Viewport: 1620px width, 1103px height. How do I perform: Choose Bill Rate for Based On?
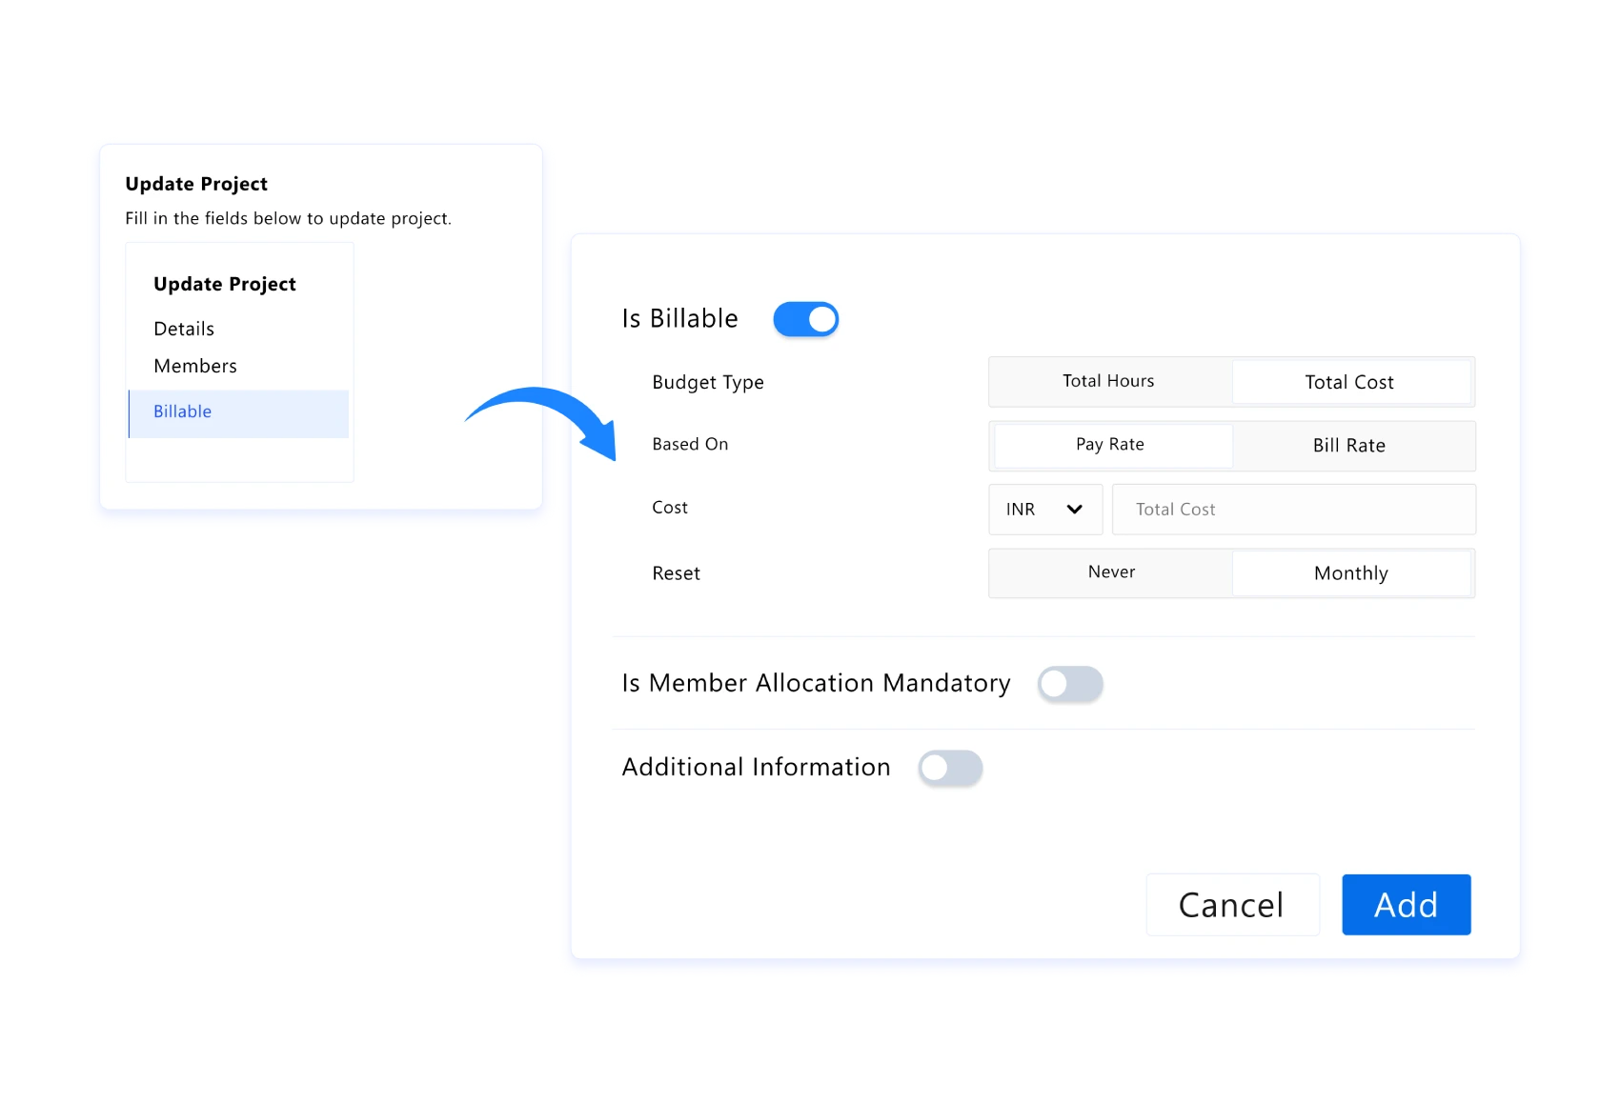coord(1350,446)
